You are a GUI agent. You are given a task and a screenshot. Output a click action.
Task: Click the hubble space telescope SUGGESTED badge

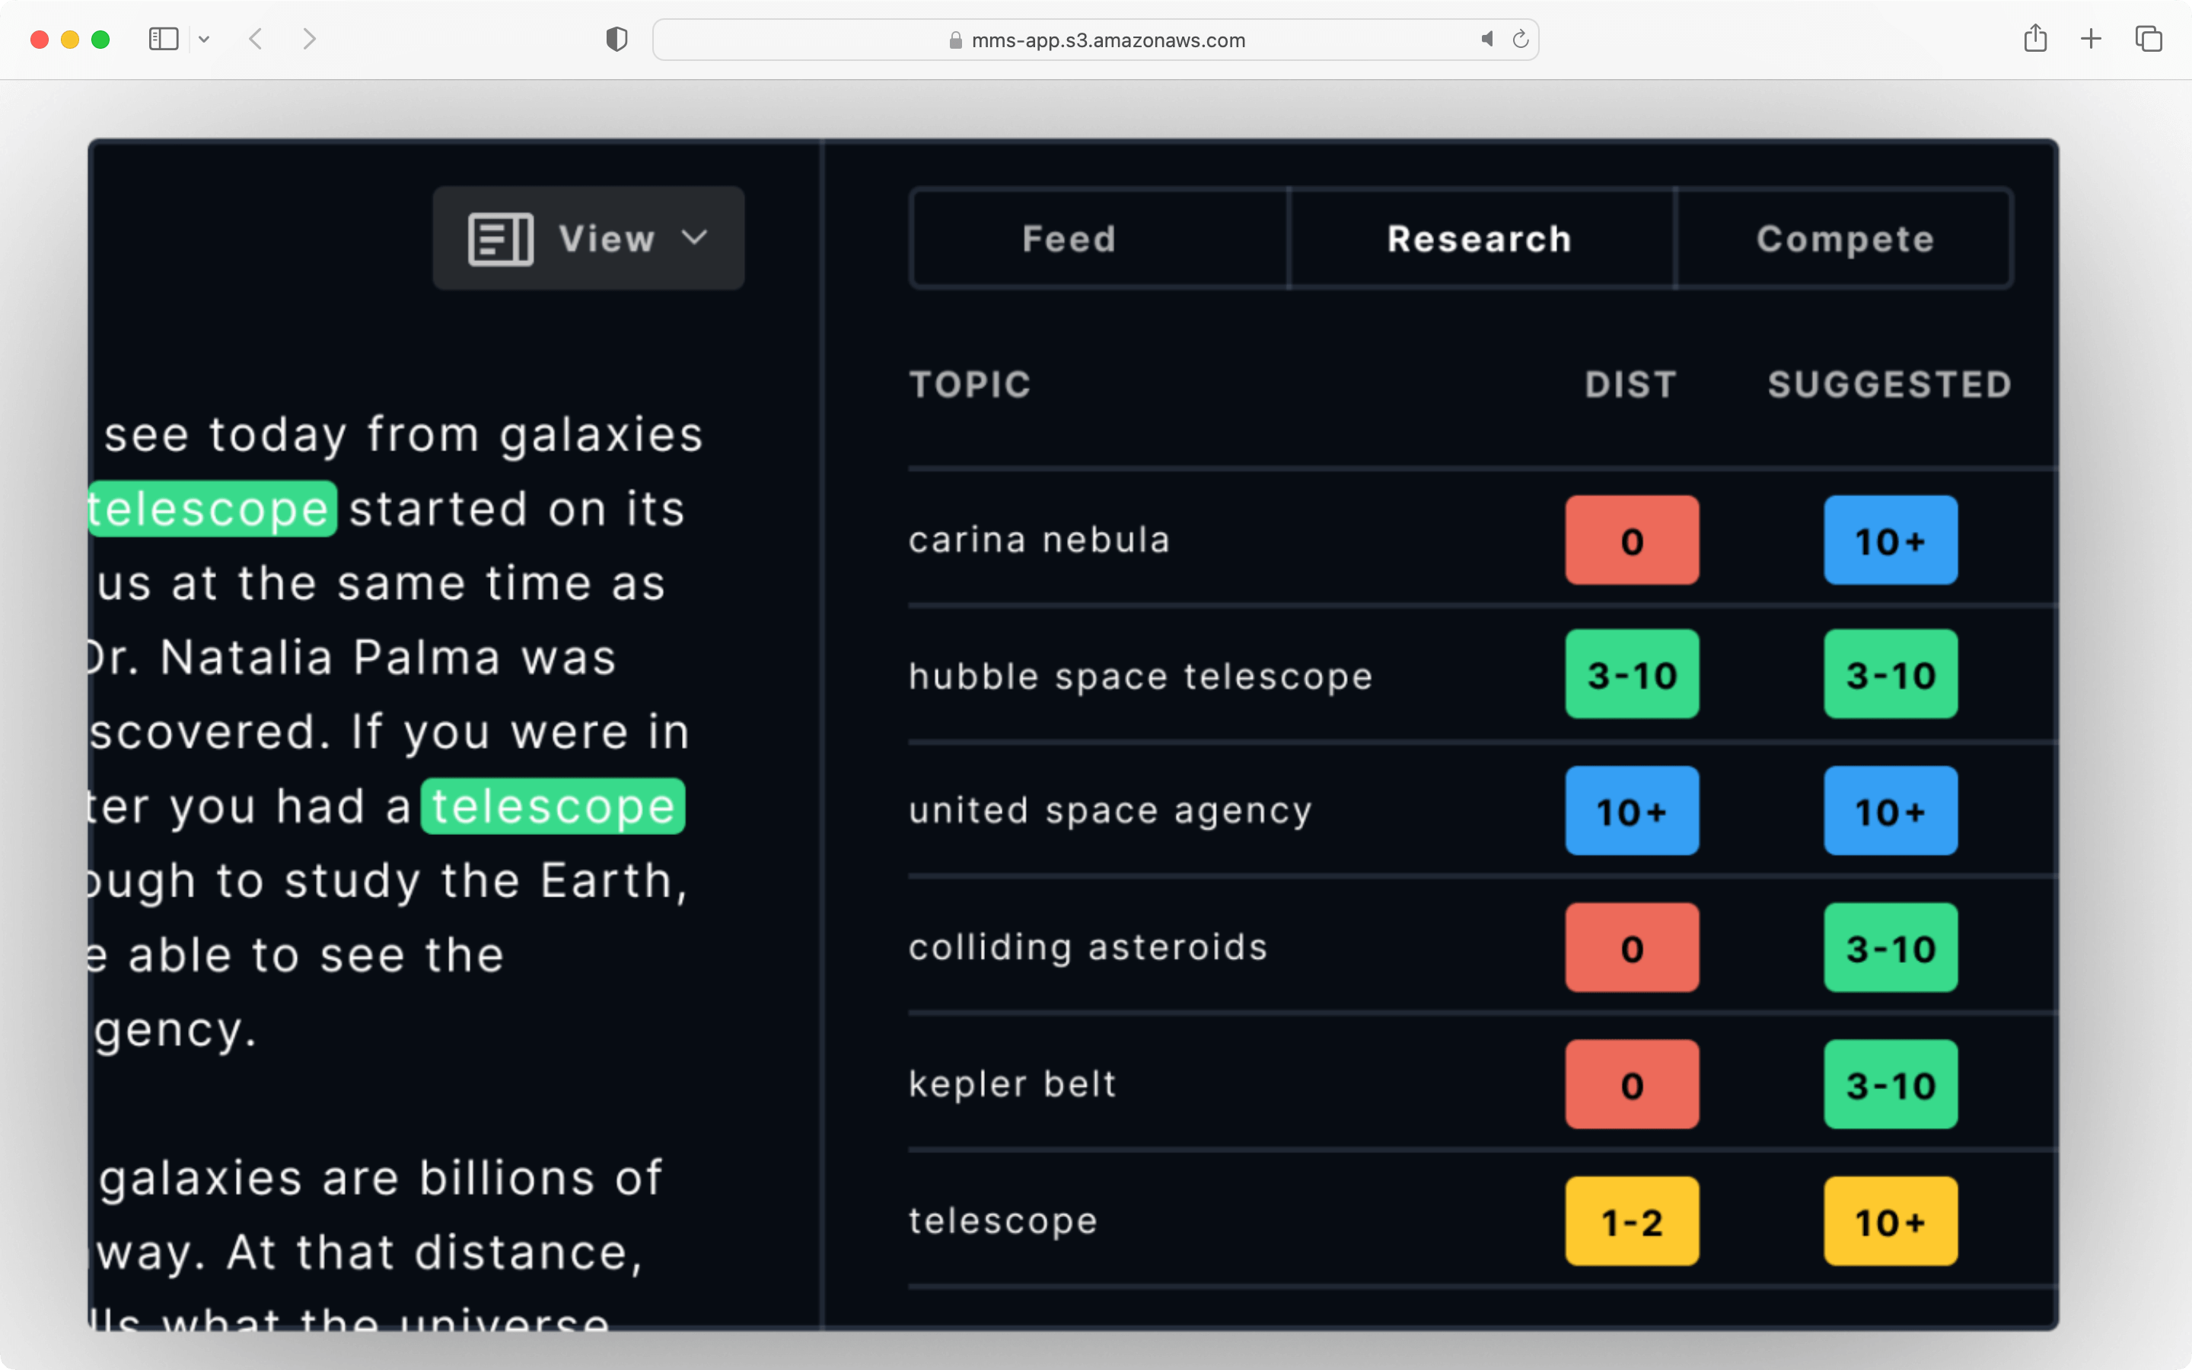(1889, 674)
